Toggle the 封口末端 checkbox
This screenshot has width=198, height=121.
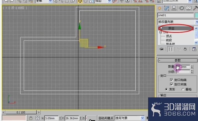pos(172,84)
